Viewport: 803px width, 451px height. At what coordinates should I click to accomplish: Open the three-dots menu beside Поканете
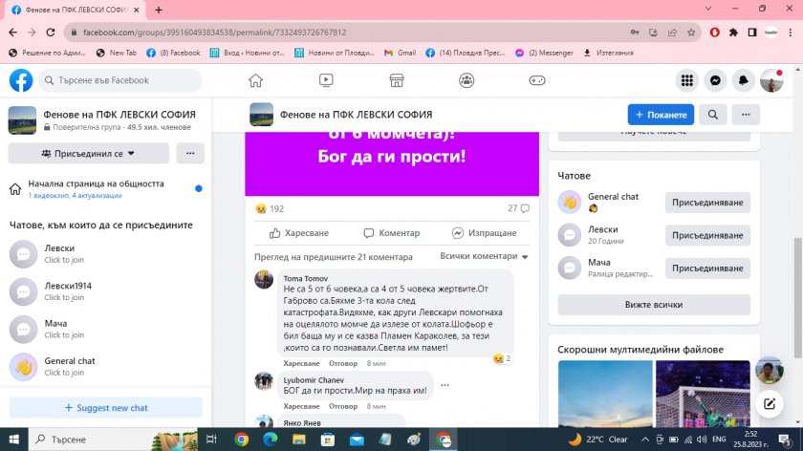pyautogui.click(x=746, y=115)
